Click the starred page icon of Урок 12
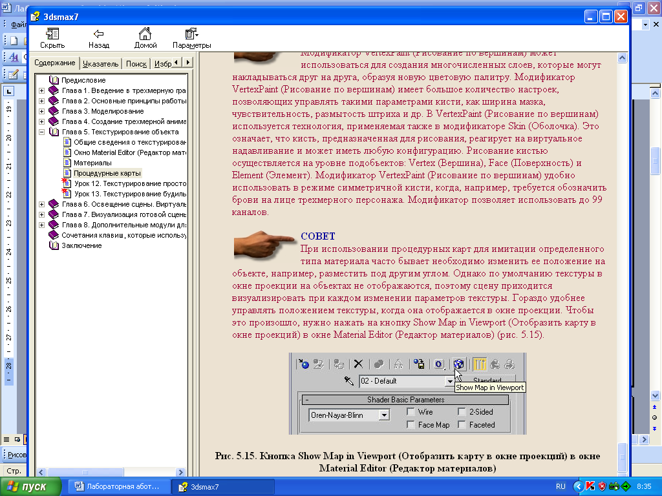Image resolution: width=662 pixels, height=496 pixels. [x=67, y=183]
